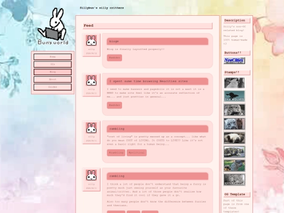The image size is (284, 213).
Task: Click bunny avatar beside the cost of living post
Action: tap(92, 128)
